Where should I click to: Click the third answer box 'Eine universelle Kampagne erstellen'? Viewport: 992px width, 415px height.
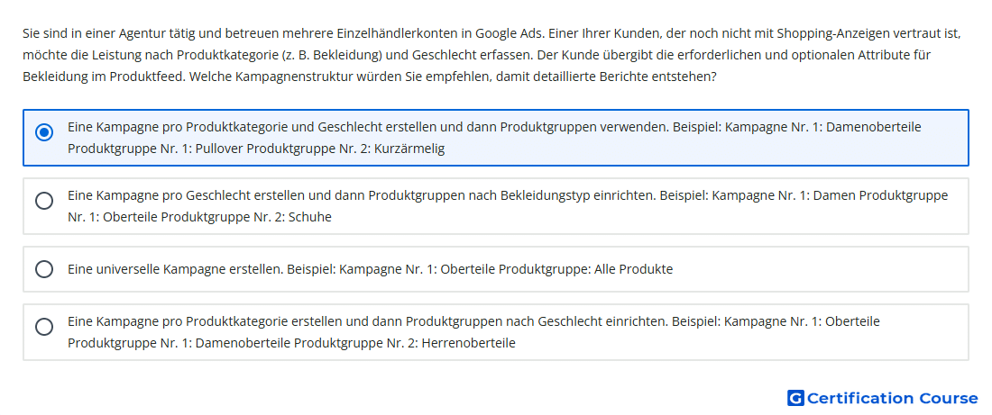496,269
